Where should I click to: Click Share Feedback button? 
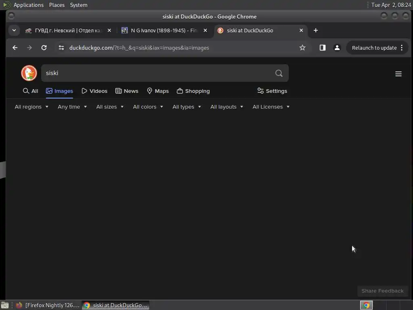[x=382, y=291]
